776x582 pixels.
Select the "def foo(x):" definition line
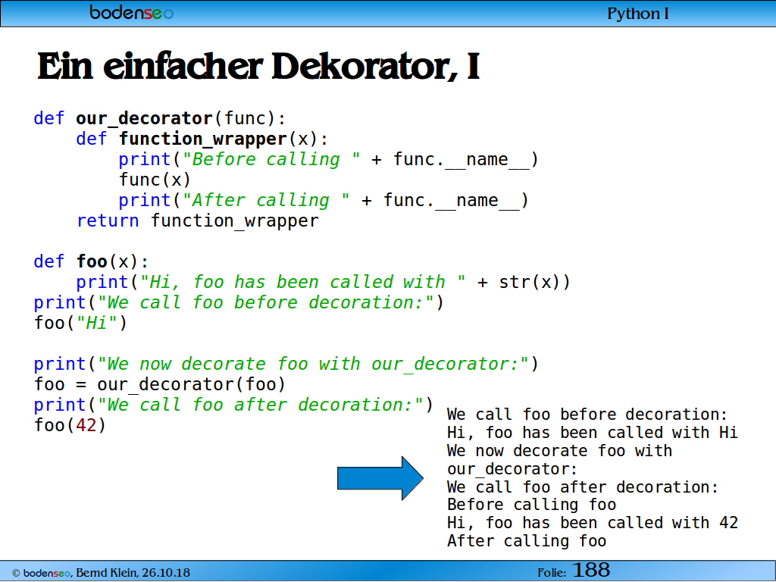point(91,261)
